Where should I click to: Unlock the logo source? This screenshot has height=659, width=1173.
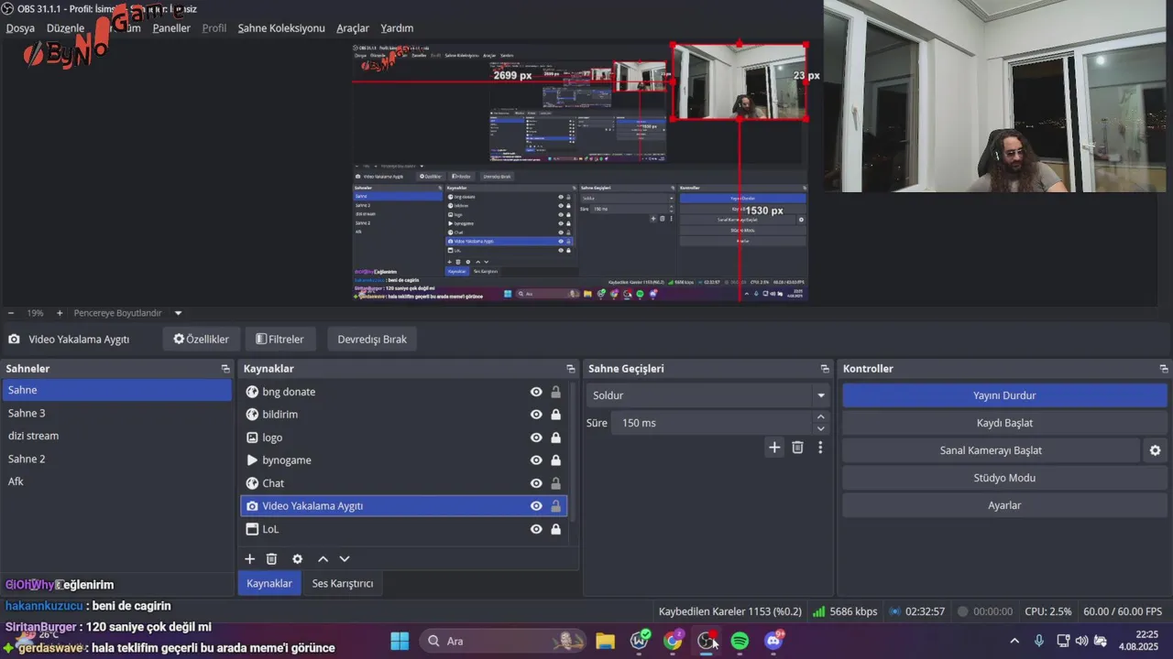point(555,438)
